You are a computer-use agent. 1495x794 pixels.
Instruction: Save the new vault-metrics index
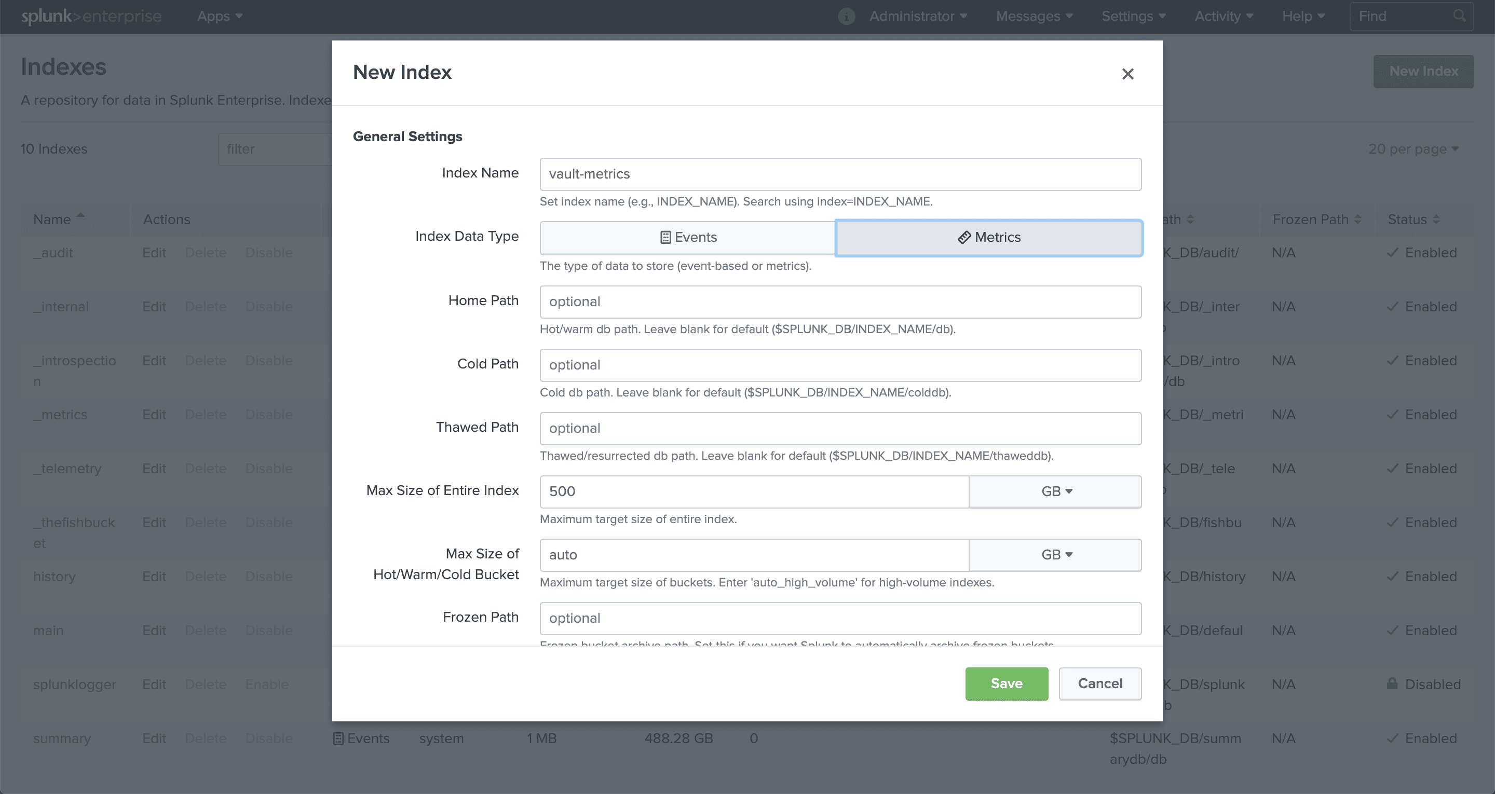coord(1007,683)
